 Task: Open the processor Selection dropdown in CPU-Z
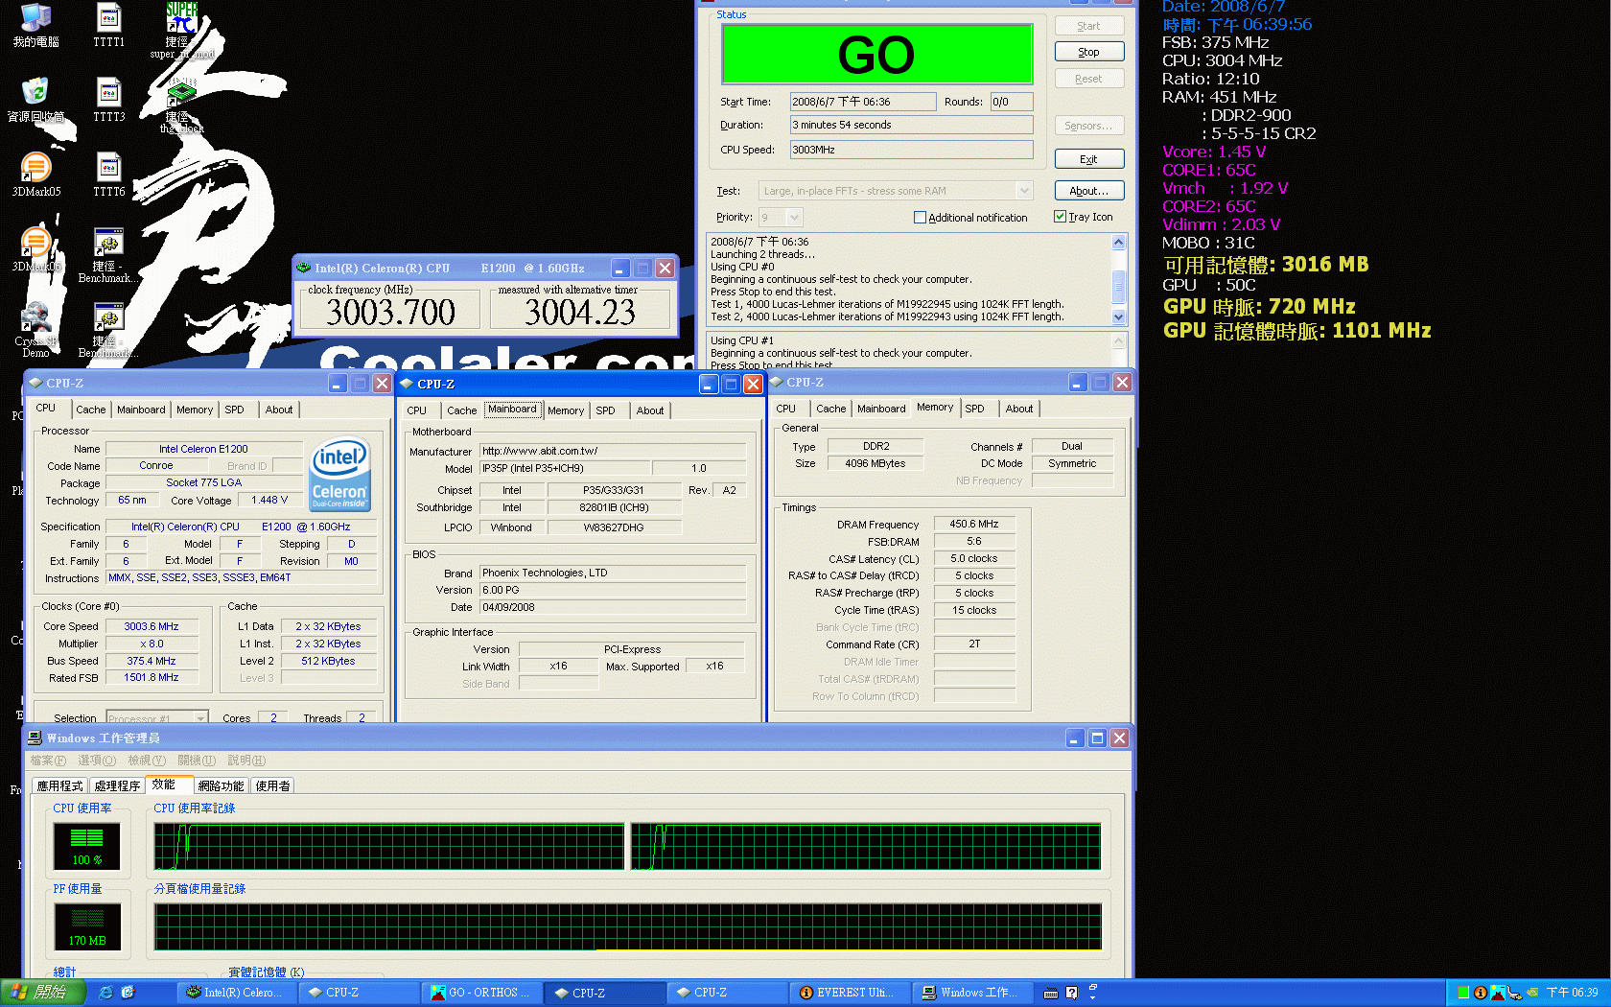pos(200,718)
